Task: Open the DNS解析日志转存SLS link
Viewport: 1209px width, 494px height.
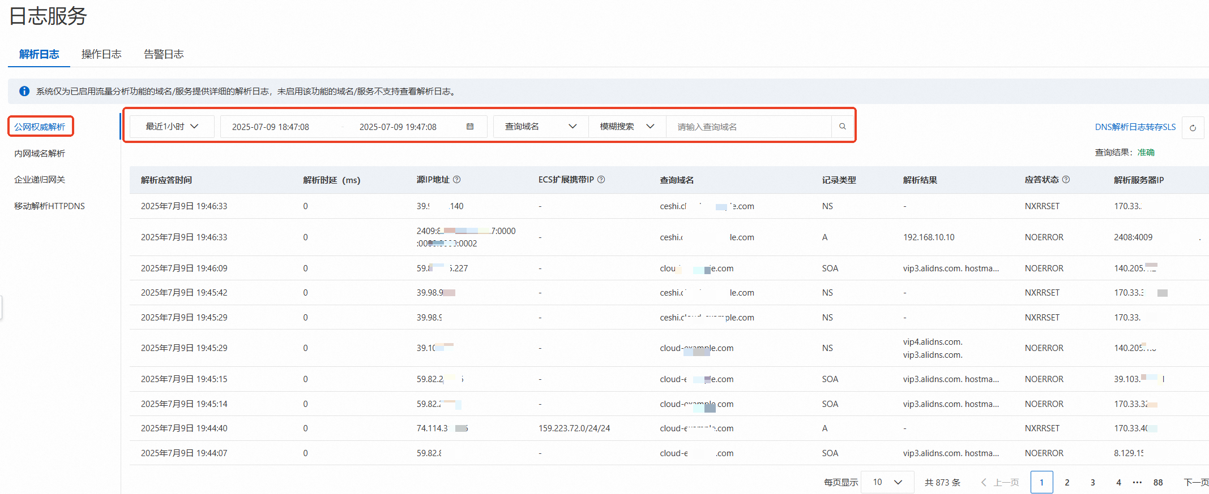Action: (1135, 127)
